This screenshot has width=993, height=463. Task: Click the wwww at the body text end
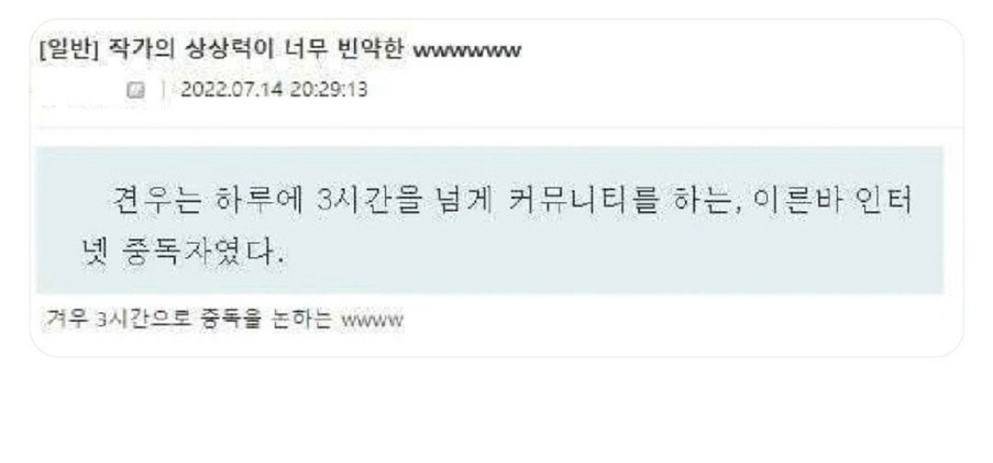[x=372, y=320]
